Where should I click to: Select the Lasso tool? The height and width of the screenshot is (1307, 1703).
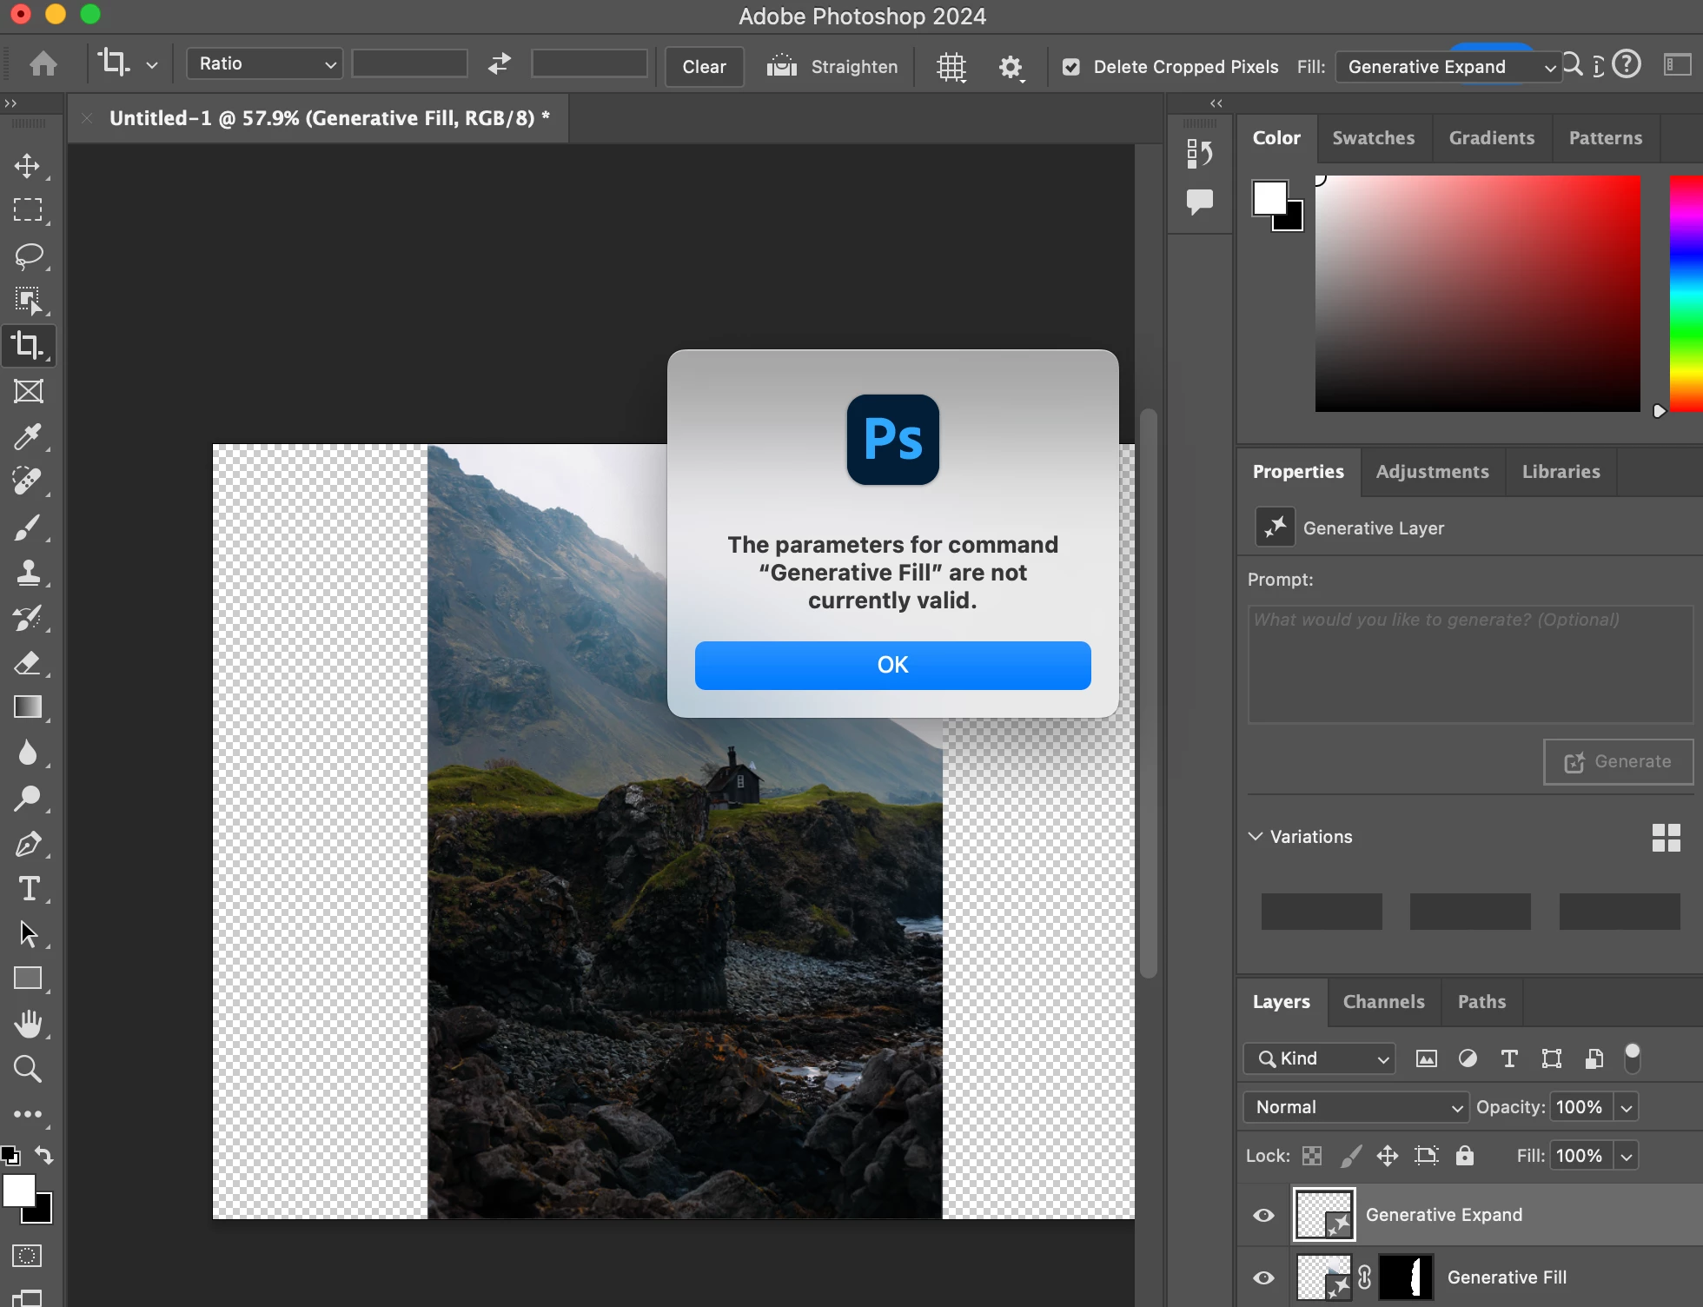pyautogui.click(x=28, y=256)
